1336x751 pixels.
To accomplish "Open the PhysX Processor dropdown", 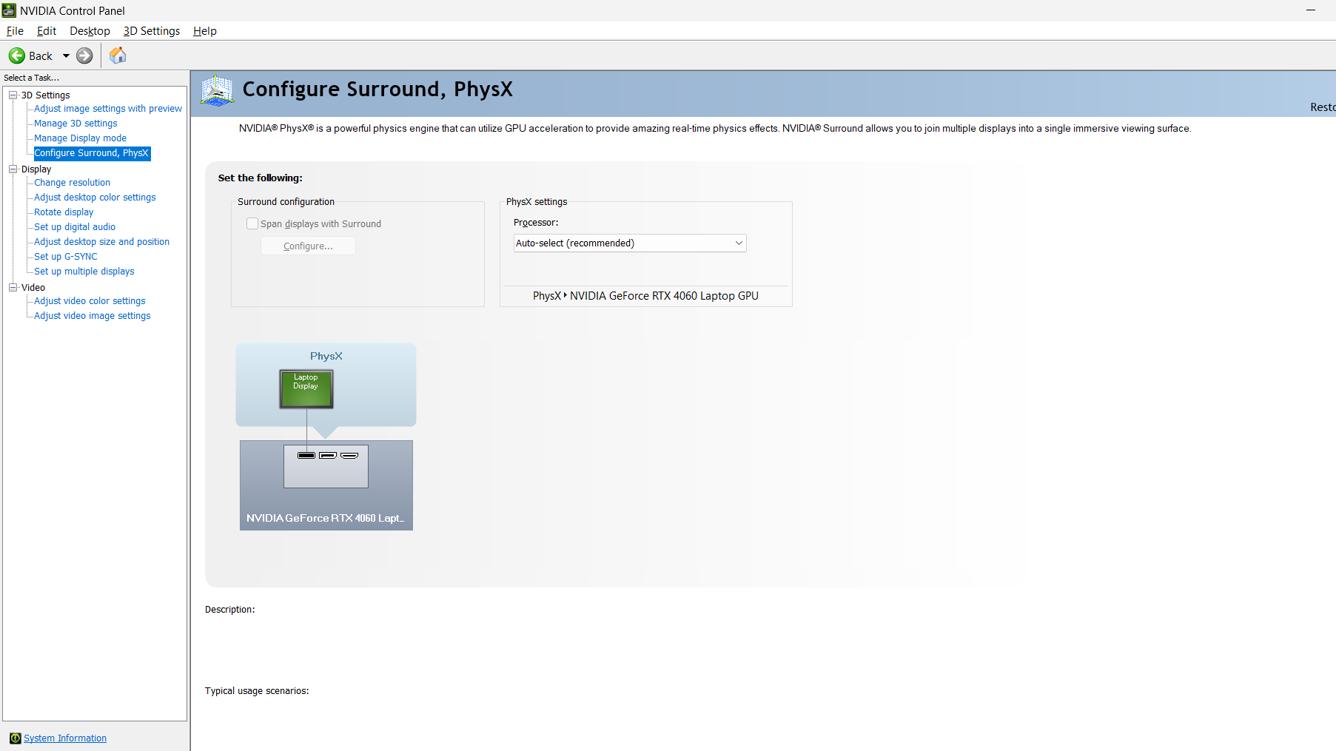I will pyautogui.click(x=630, y=243).
